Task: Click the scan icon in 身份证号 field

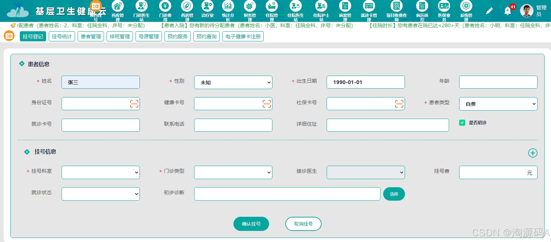Action: tap(134, 104)
